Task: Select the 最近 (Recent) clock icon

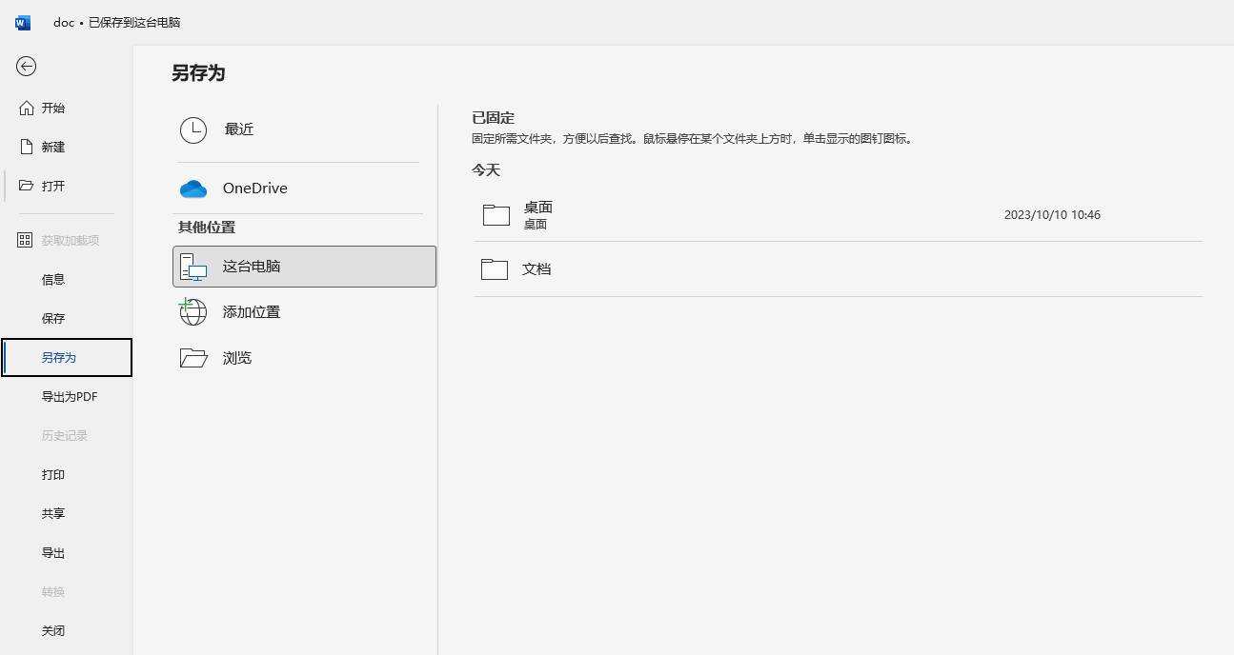Action: coord(193,129)
